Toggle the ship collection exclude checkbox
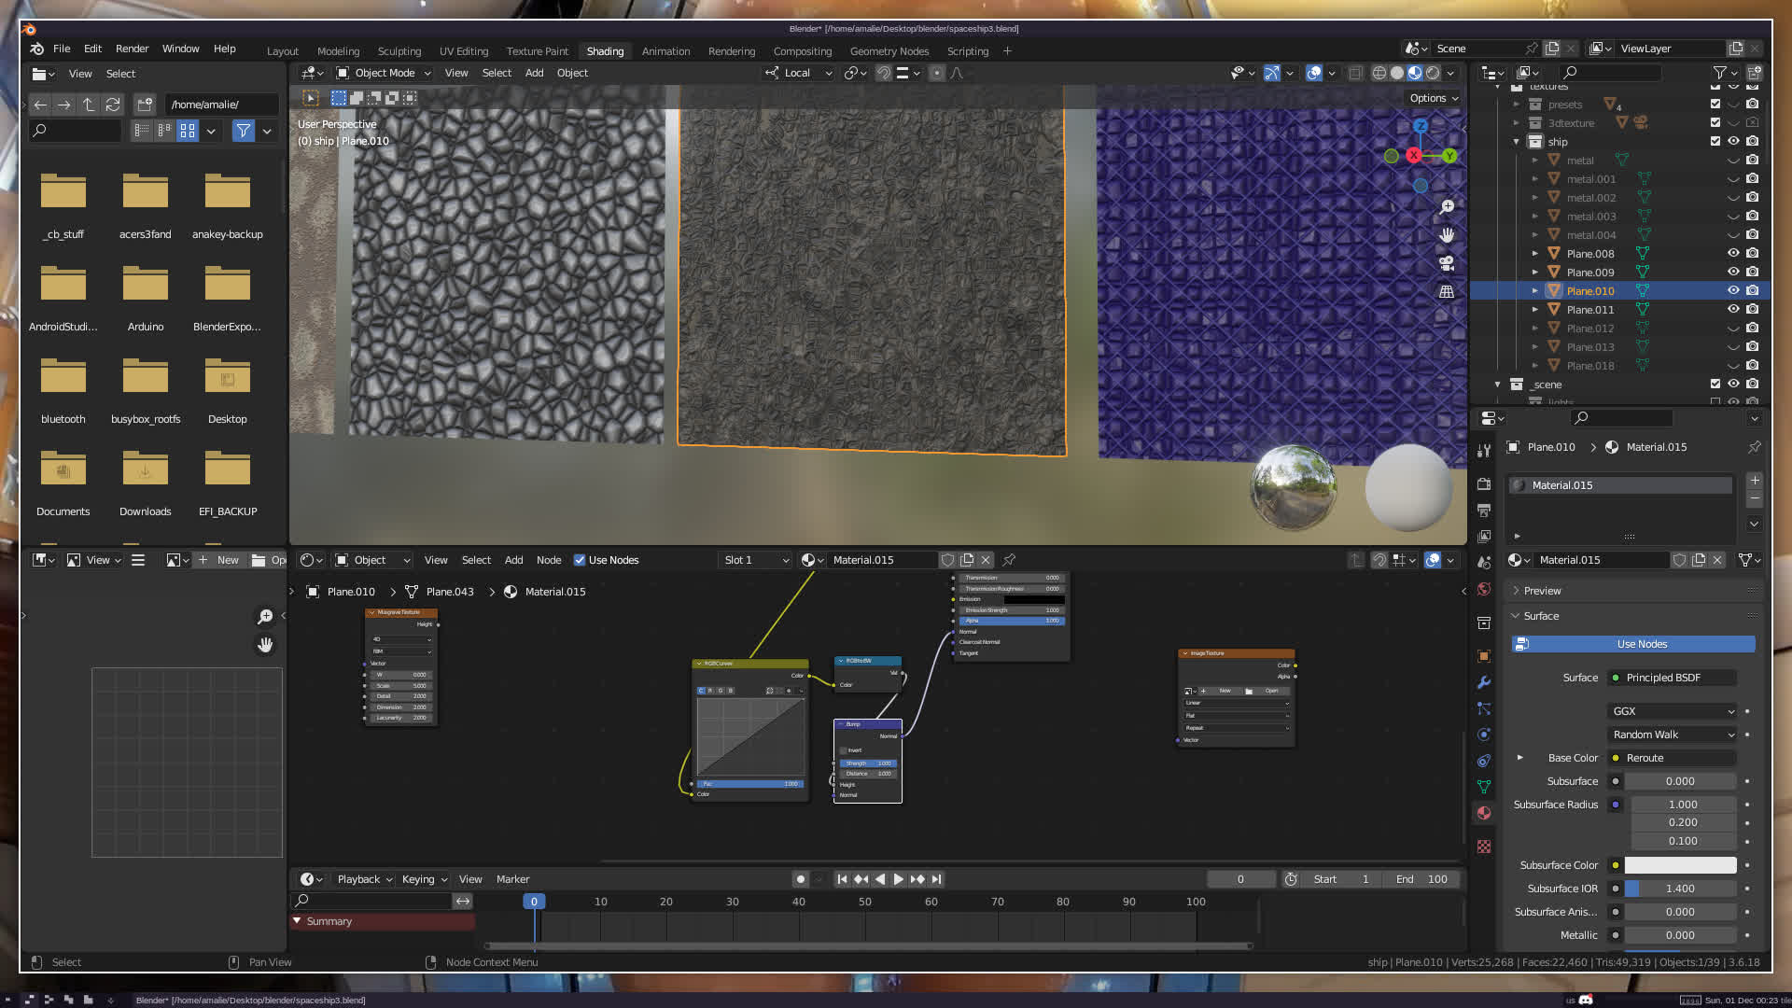1792x1008 pixels. point(1715,142)
